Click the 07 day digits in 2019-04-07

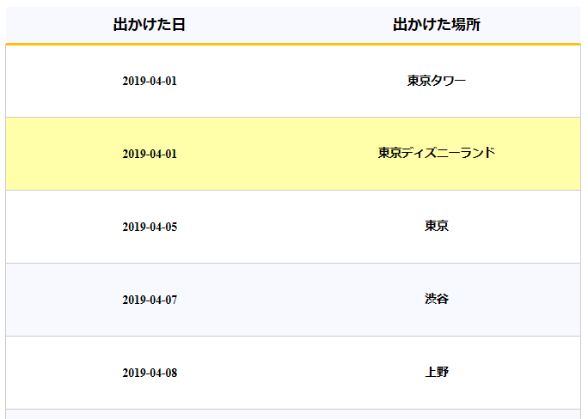click(170, 300)
